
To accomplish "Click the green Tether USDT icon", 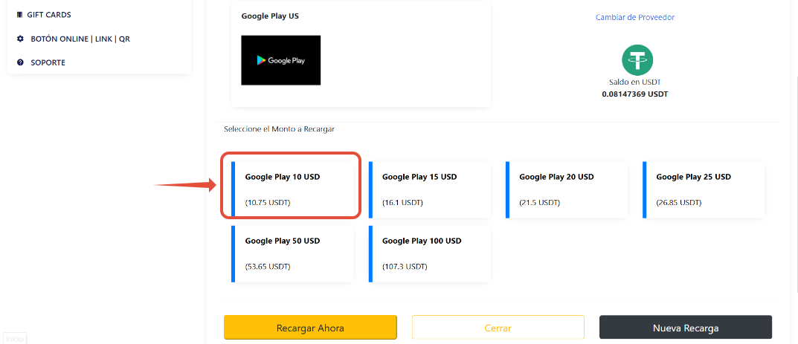I will coord(637,60).
